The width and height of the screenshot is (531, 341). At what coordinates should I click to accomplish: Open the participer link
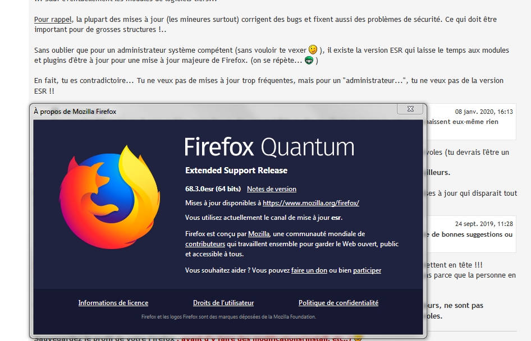tap(367, 270)
